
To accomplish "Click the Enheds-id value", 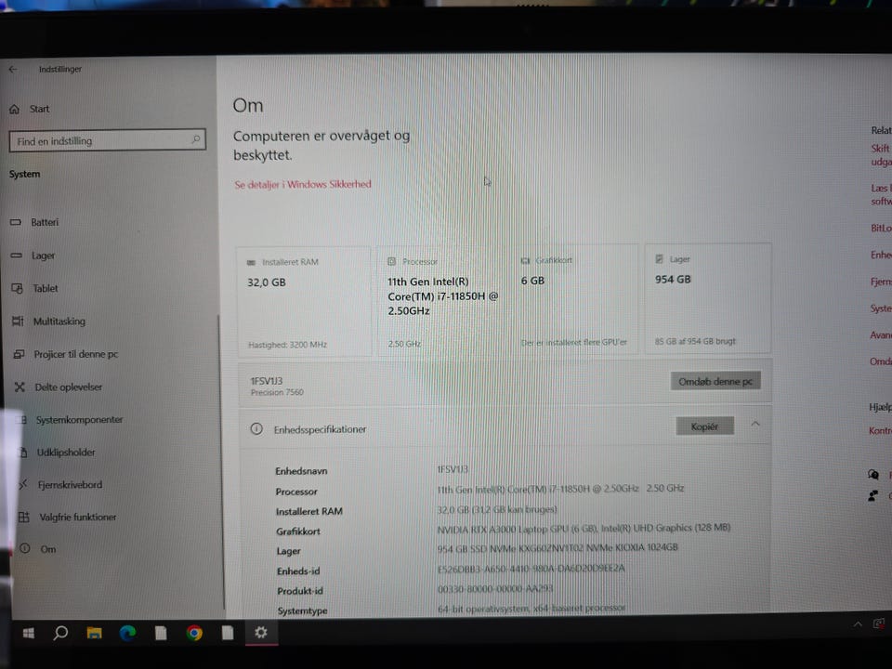I will [531, 569].
